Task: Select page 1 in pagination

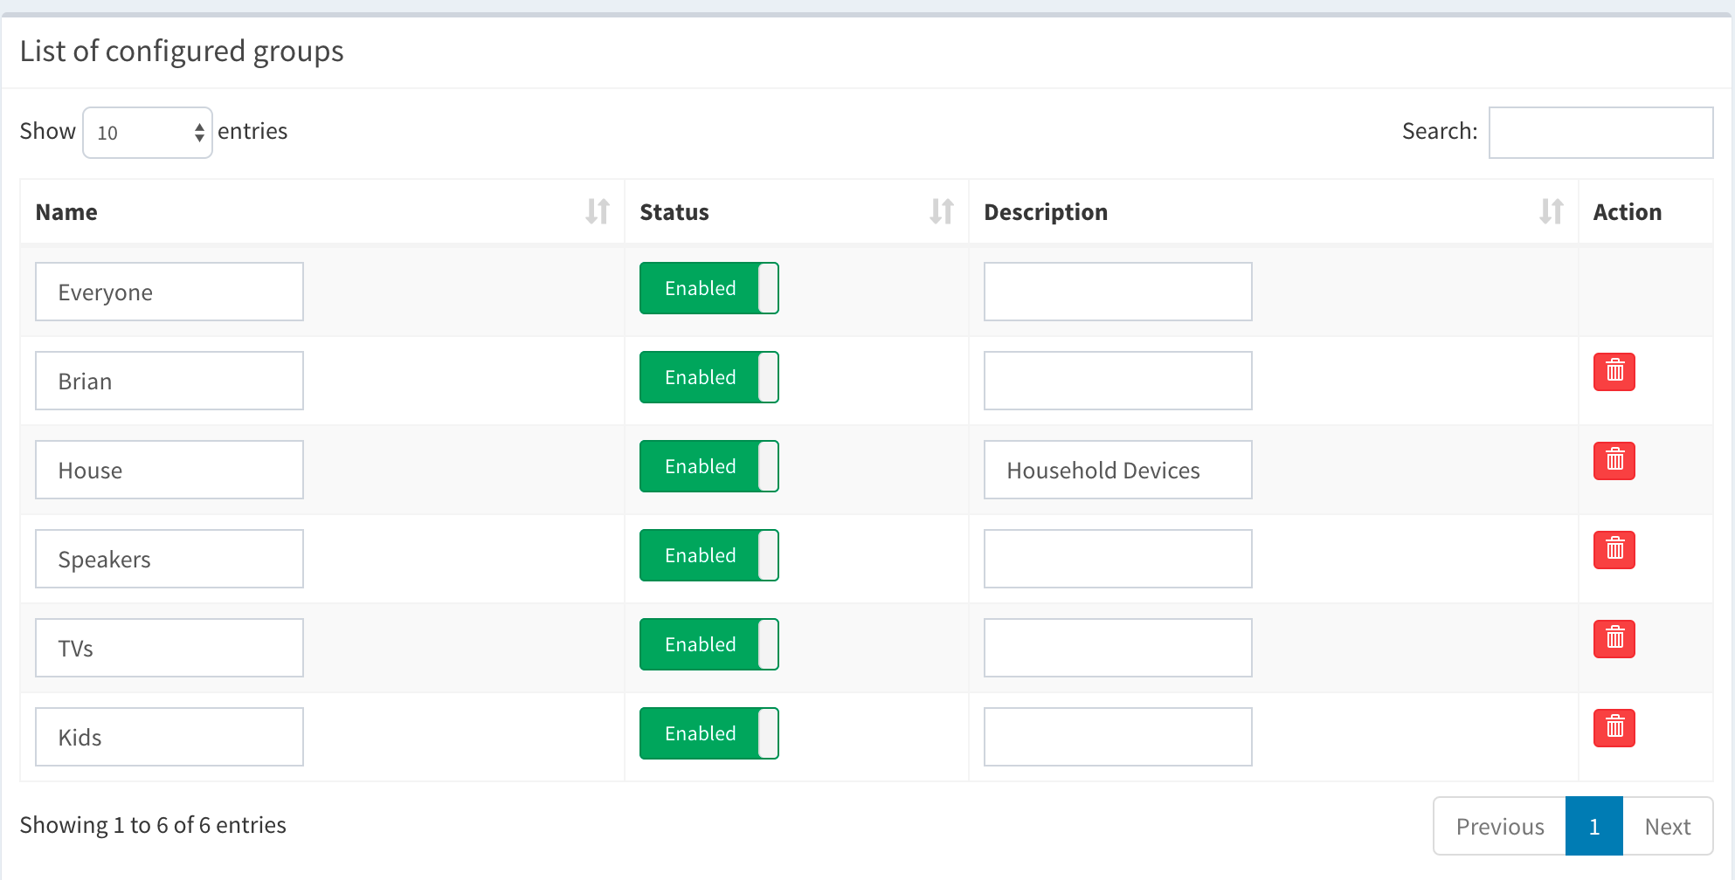Action: 1594,826
